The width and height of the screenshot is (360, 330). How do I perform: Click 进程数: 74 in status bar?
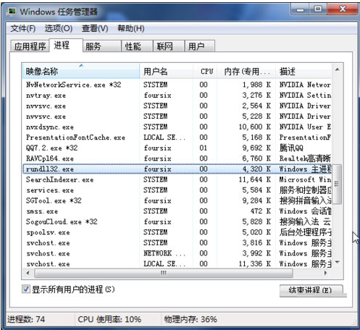[x=26, y=319]
